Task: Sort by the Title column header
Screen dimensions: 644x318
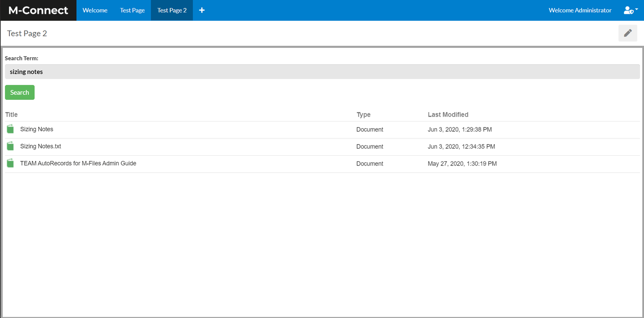Action: point(12,114)
